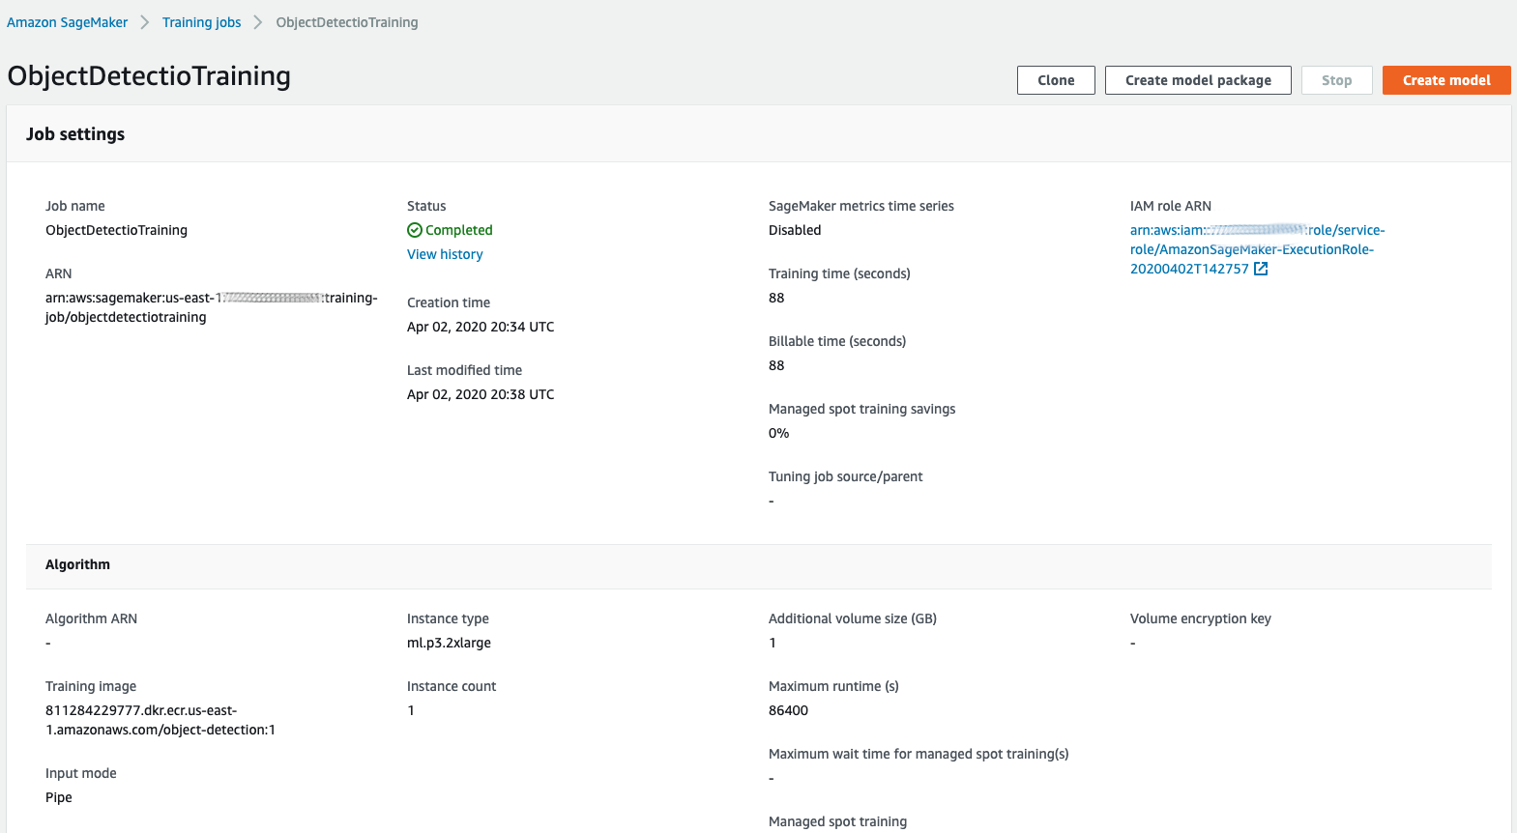Click the ml.p3.2xlarge instance type value
This screenshot has height=833, width=1517.
coord(449,643)
